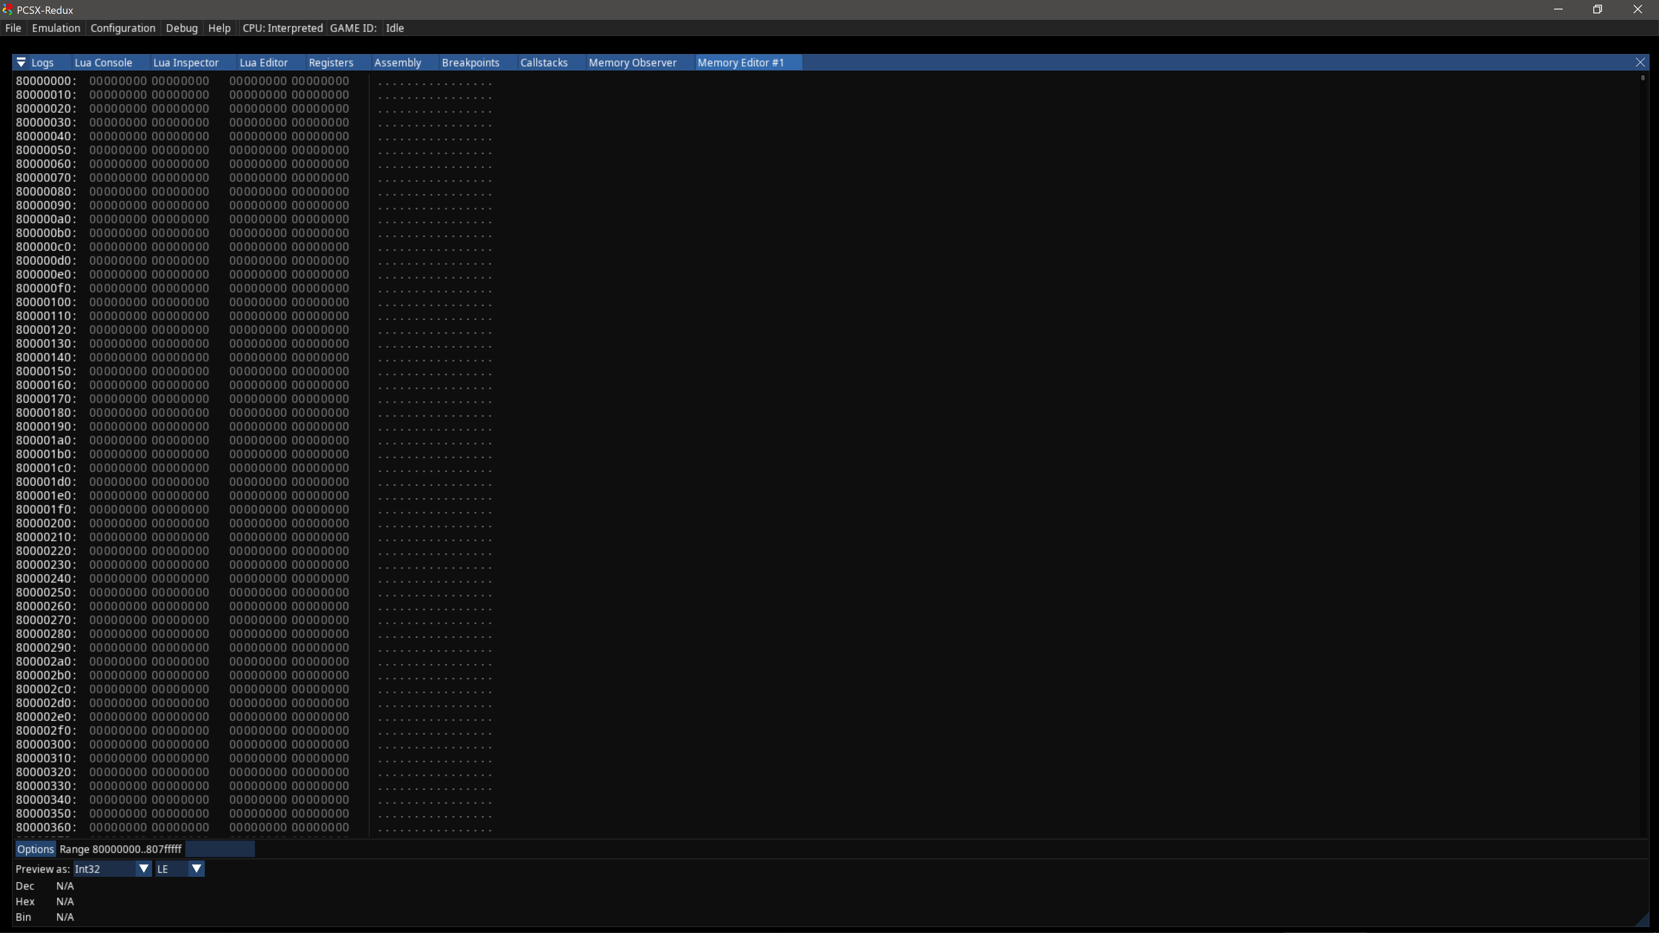This screenshot has width=1659, height=933.
Task: Open the Logs filter funnel icon
Action: click(x=21, y=62)
